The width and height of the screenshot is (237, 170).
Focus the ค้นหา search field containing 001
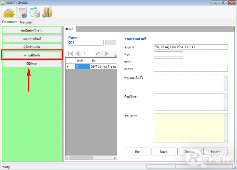86,43
